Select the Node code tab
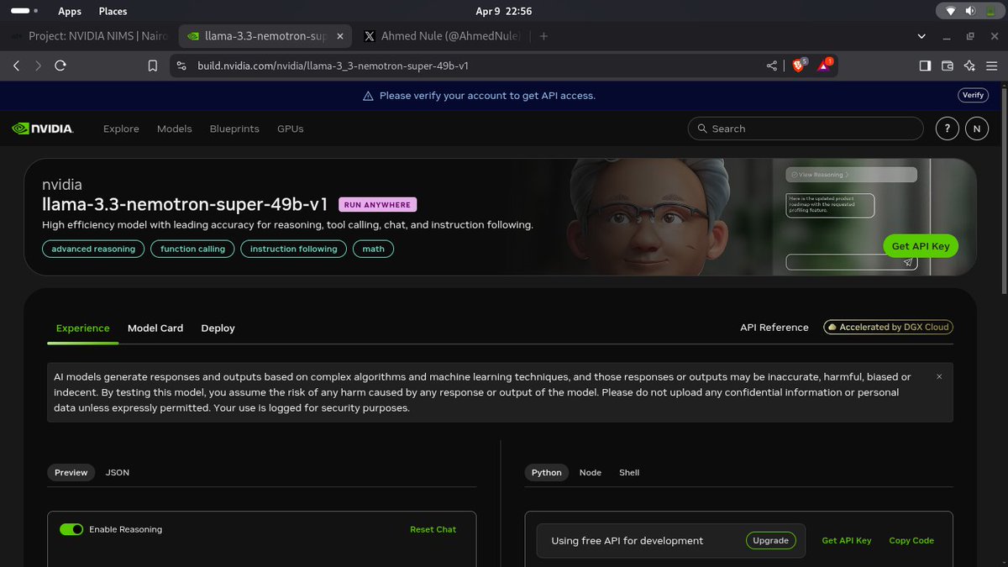The image size is (1008, 567). 591,472
